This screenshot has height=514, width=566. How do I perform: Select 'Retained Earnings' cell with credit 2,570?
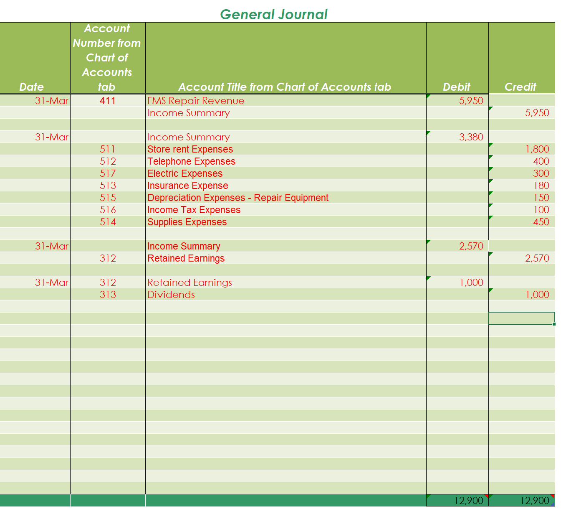(286, 258)
